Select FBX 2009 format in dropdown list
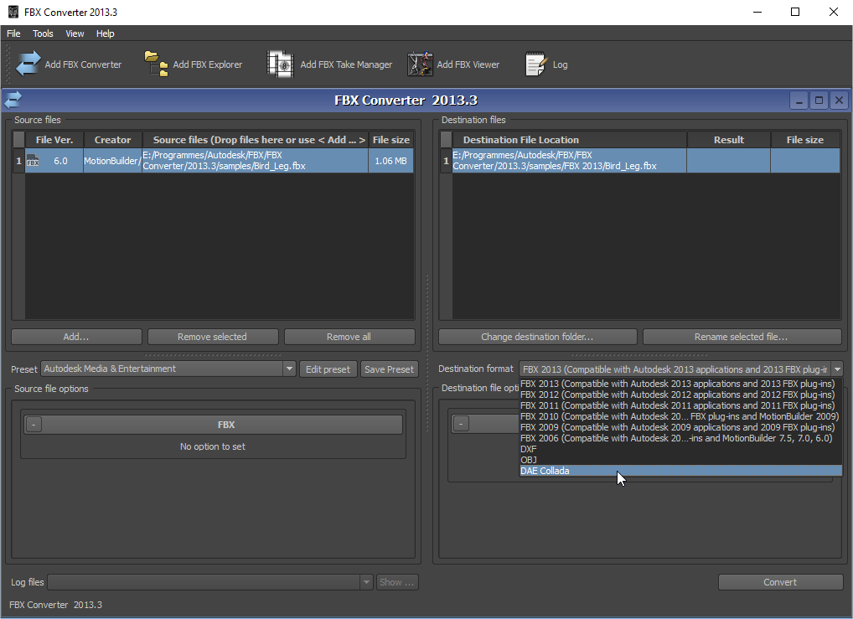This screenshot has height=619, width=853. (680, 427)
